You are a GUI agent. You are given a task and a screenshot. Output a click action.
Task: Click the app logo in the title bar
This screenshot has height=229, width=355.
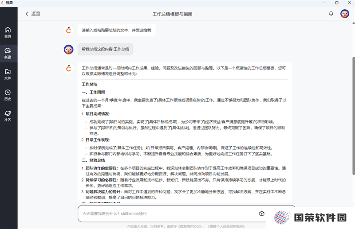pyautogui.click(x=3, y=3)
